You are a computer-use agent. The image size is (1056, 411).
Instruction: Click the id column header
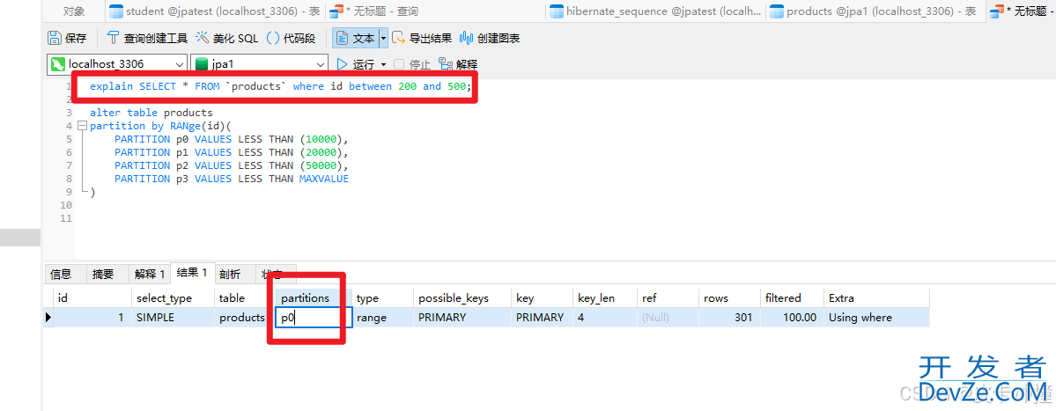[x=92, y=298]
